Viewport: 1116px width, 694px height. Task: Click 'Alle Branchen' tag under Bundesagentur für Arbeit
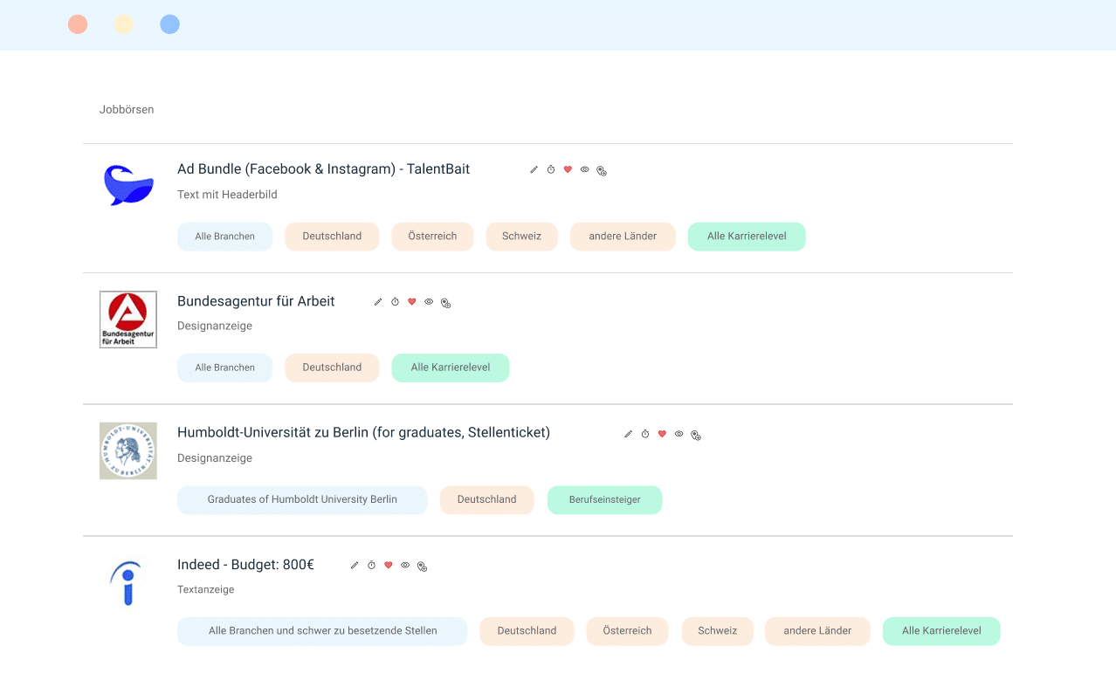coord(224,368)
